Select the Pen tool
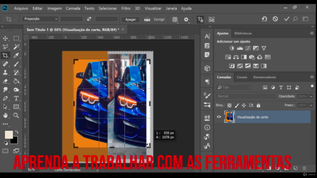The image size is (317, 178). click(5, 98)
